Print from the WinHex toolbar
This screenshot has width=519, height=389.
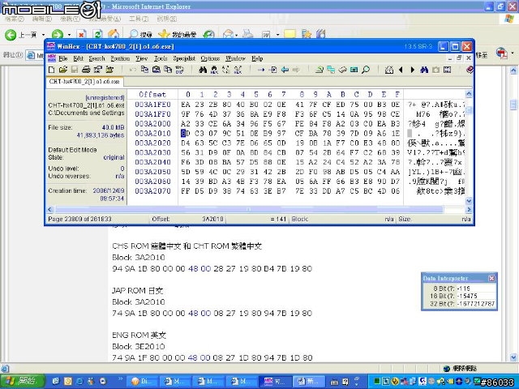coord(86,70)
